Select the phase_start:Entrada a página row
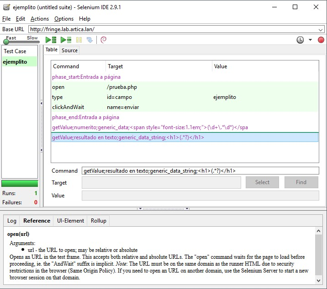 click(x=185, y=77)
